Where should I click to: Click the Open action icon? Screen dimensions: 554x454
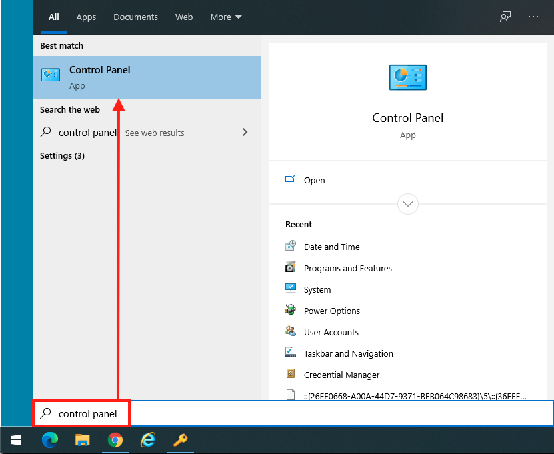[x=290, y=179]
